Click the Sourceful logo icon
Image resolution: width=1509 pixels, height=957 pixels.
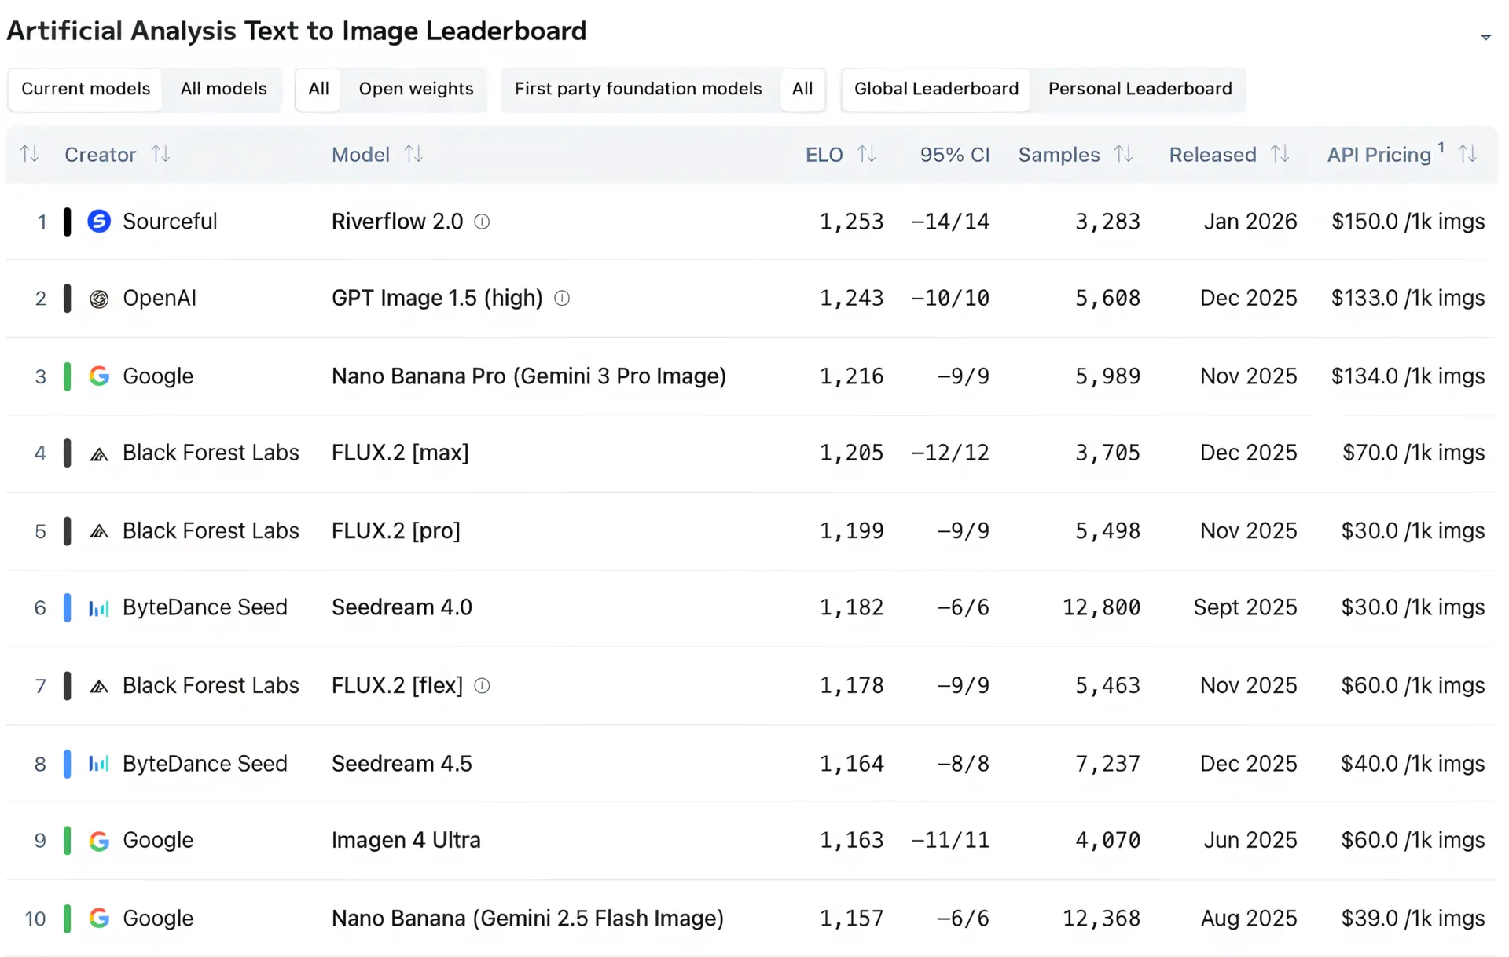(x=99, y=222)
